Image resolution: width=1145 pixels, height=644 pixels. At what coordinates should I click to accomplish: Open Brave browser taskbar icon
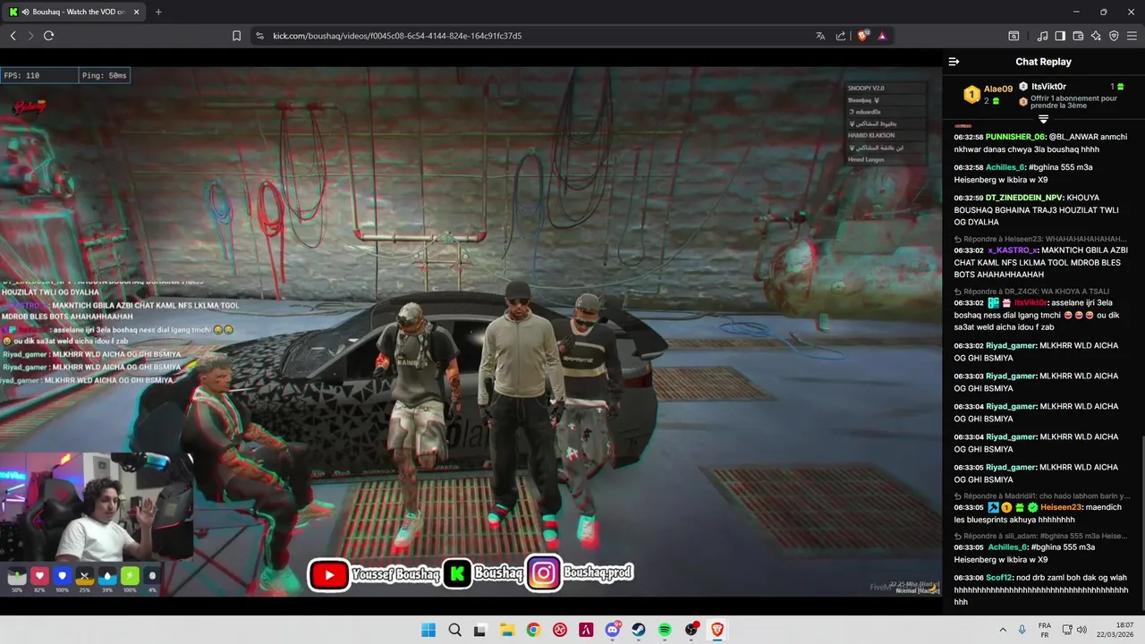click(x=717, y=631)
